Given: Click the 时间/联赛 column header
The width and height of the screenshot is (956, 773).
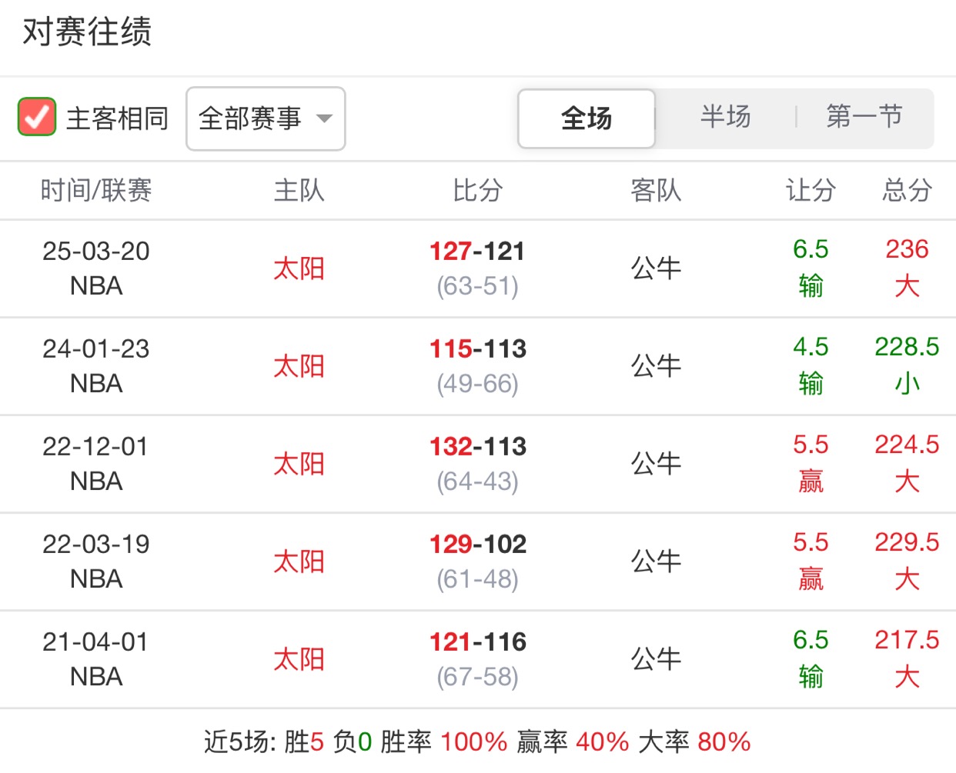Looking at the screenshot, I should tap(96, 190).
